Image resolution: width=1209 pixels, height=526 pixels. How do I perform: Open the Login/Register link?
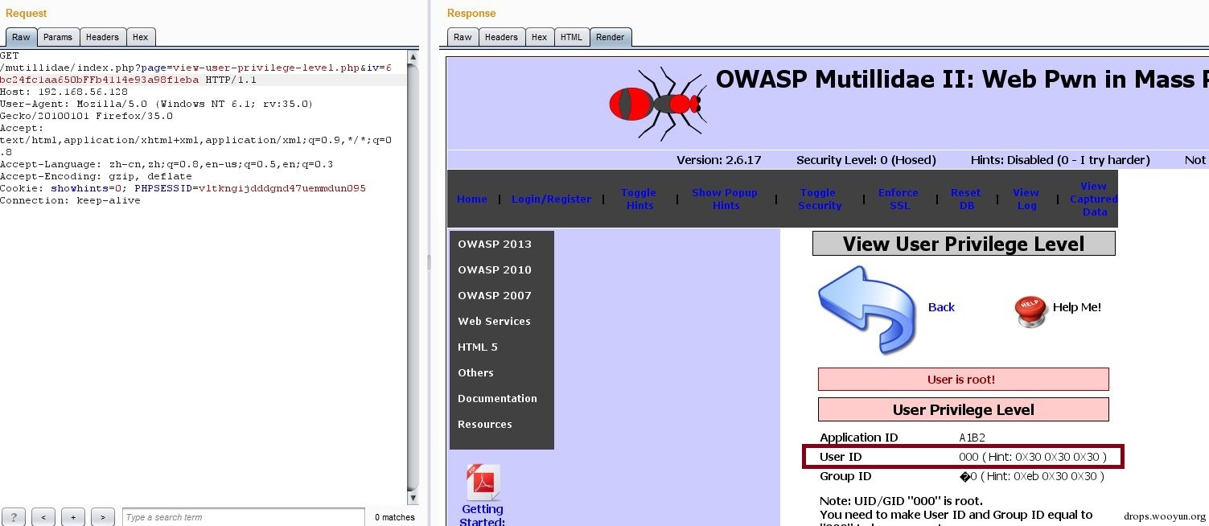point(551,199)
